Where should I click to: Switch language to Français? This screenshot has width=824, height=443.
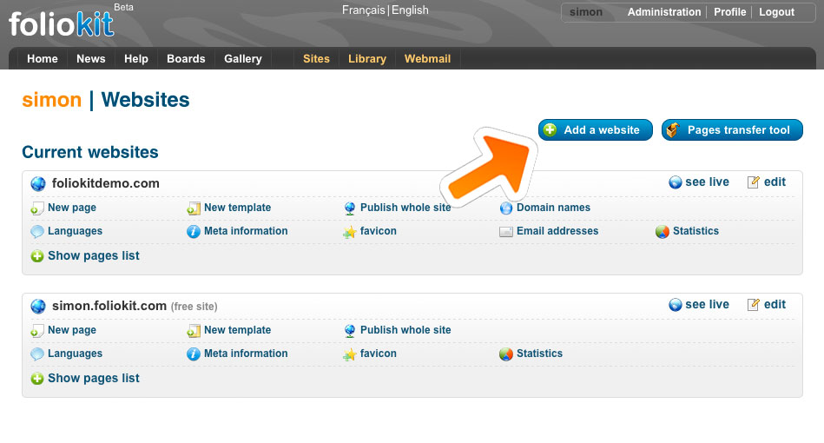(x=364, y=10)
